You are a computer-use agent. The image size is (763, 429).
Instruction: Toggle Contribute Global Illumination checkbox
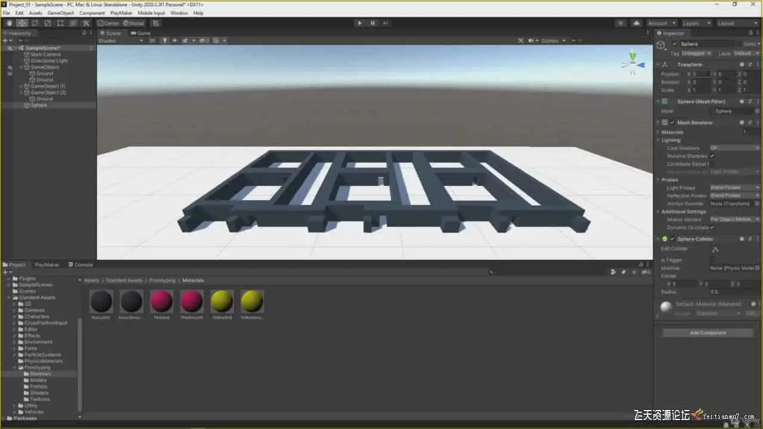coord(712,164)
